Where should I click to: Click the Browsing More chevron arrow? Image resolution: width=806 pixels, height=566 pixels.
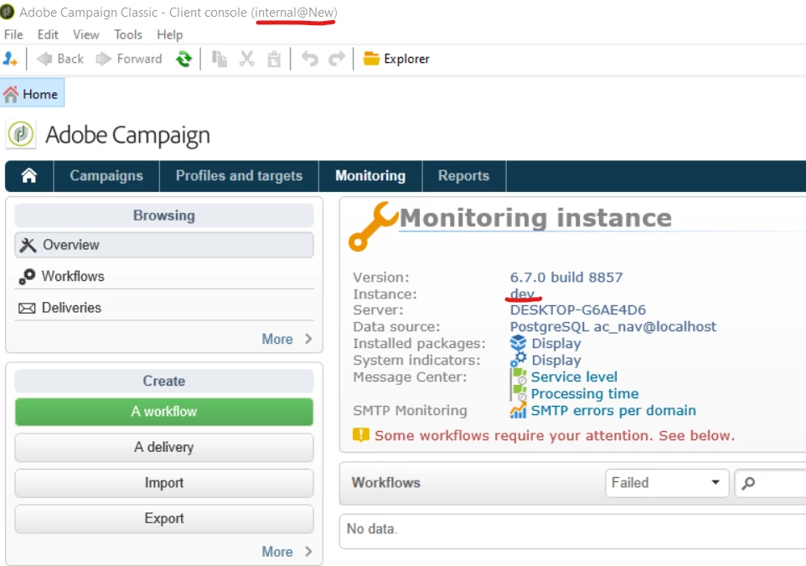[x=308, y=339]
